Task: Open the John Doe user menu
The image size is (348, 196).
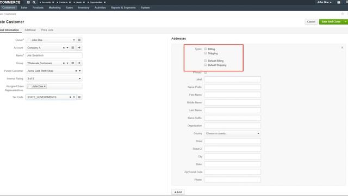Action: [x=324, y=2]
